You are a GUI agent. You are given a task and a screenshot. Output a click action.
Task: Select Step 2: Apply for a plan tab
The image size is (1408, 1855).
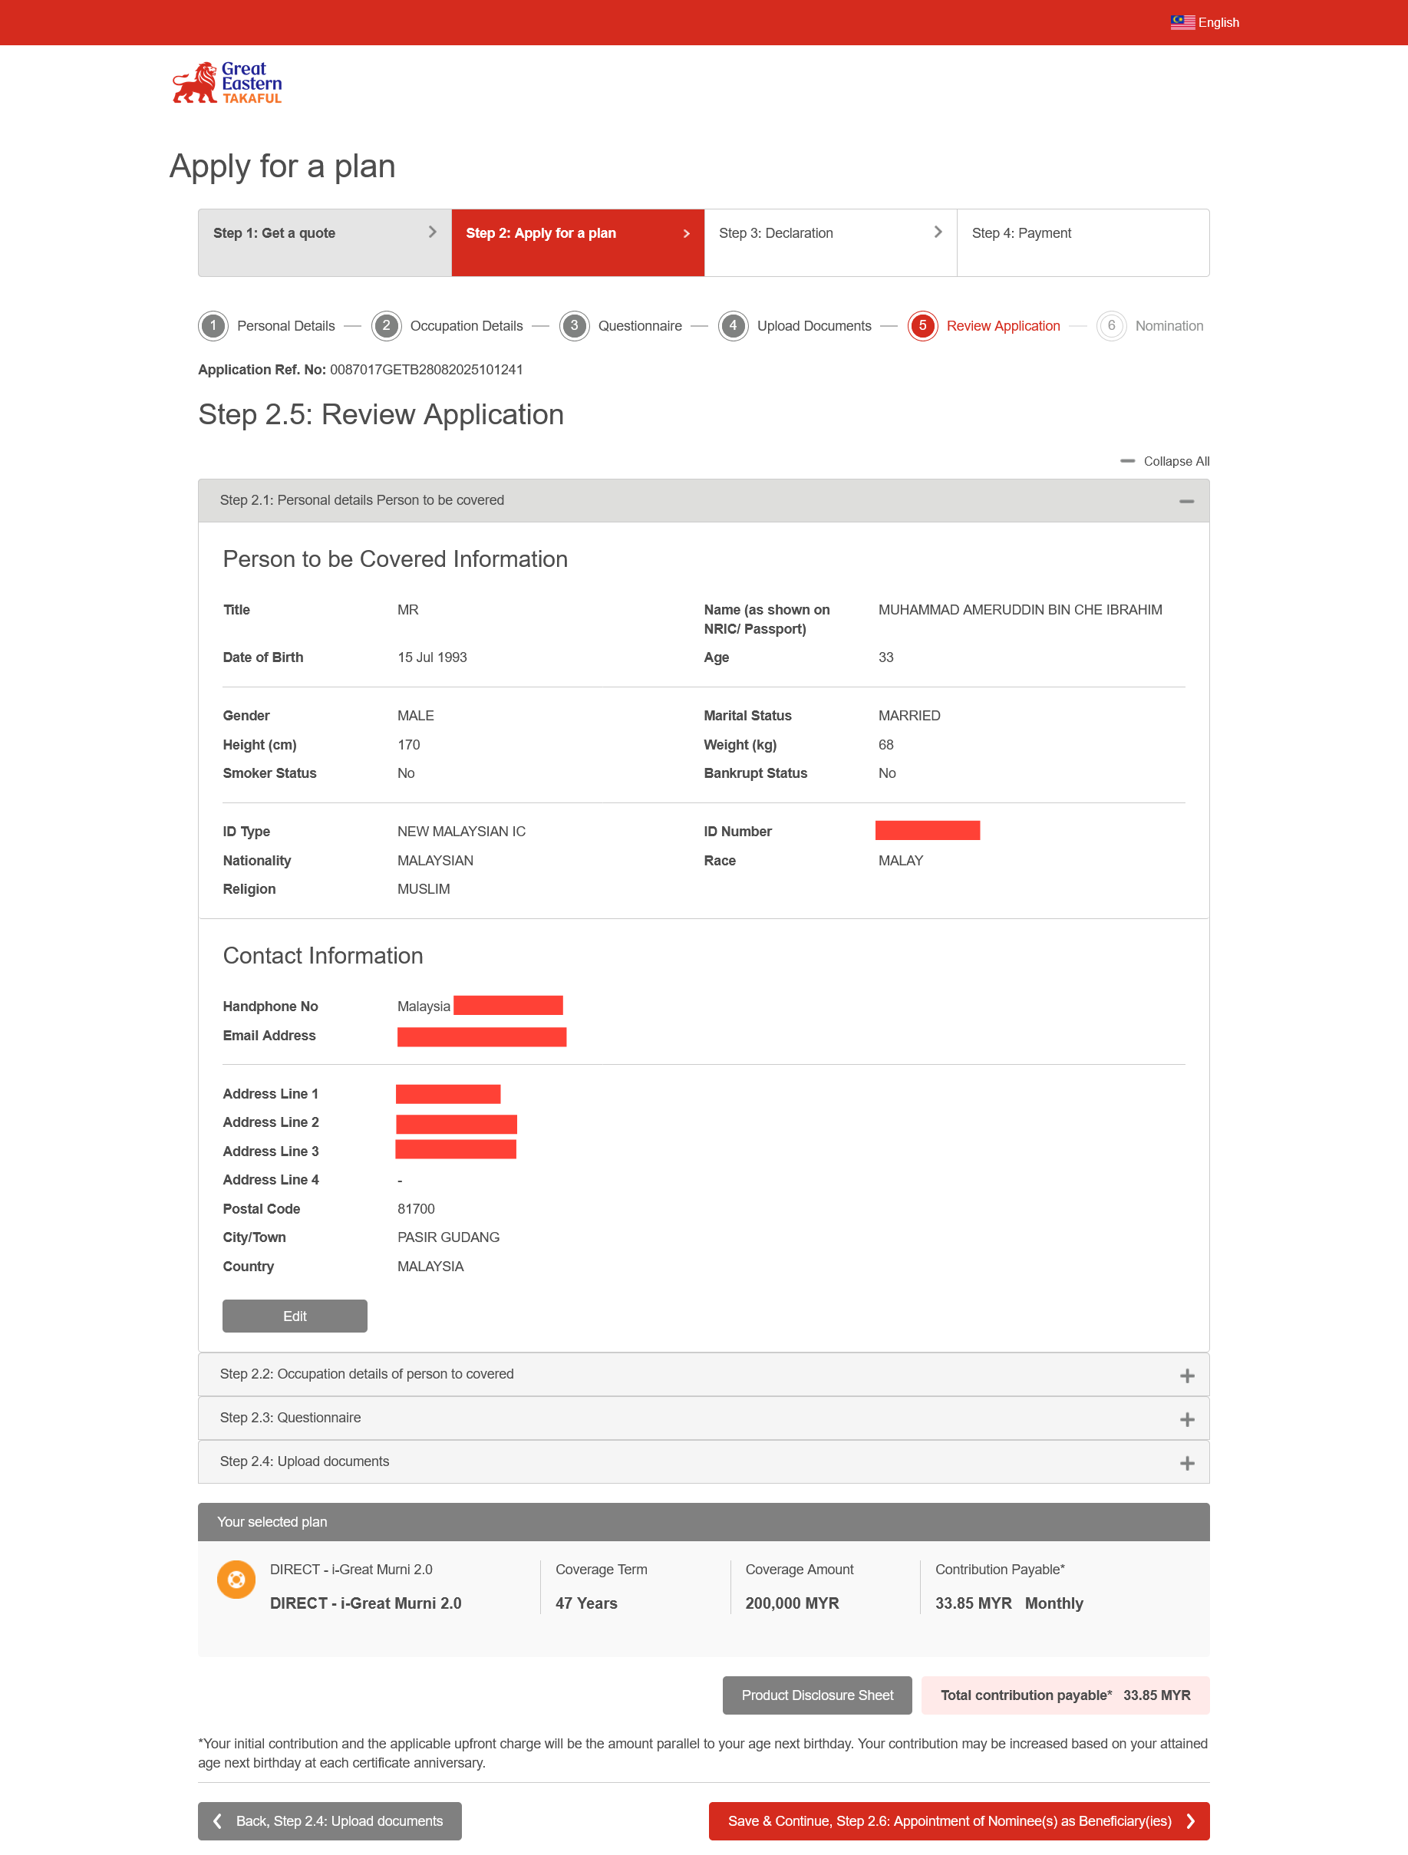point(578,242)
